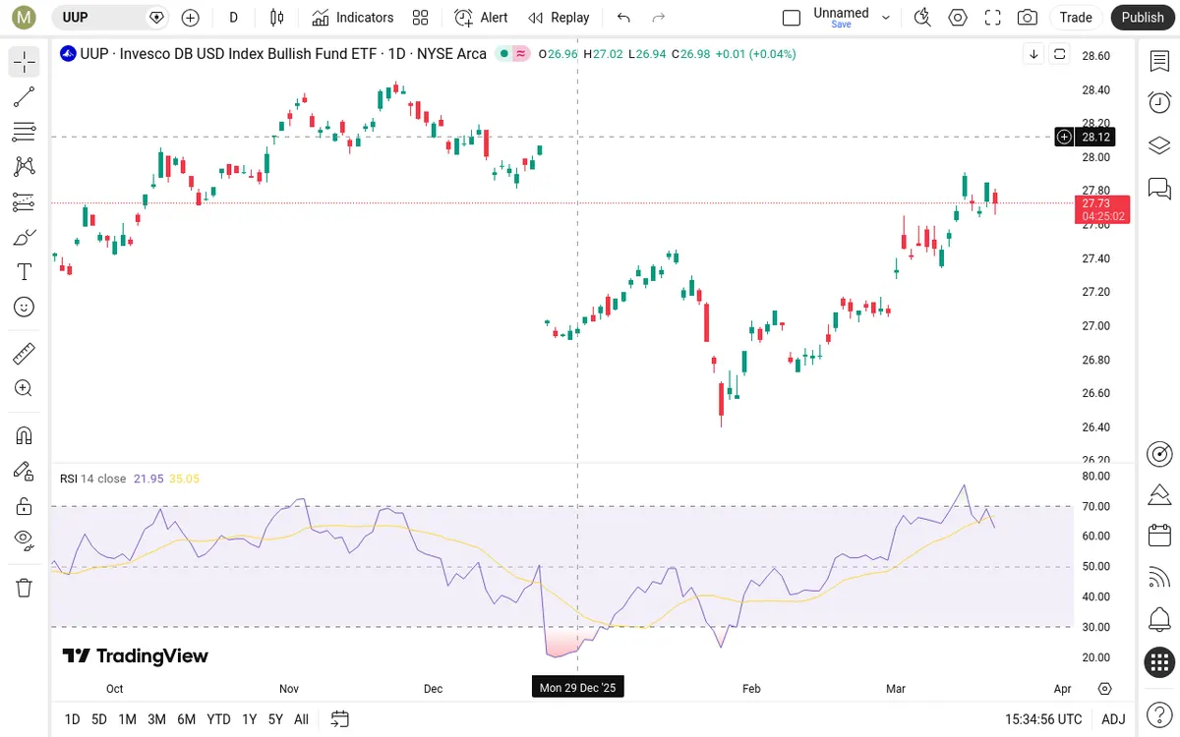Open chart settings hexagon icon

point(958,18)
